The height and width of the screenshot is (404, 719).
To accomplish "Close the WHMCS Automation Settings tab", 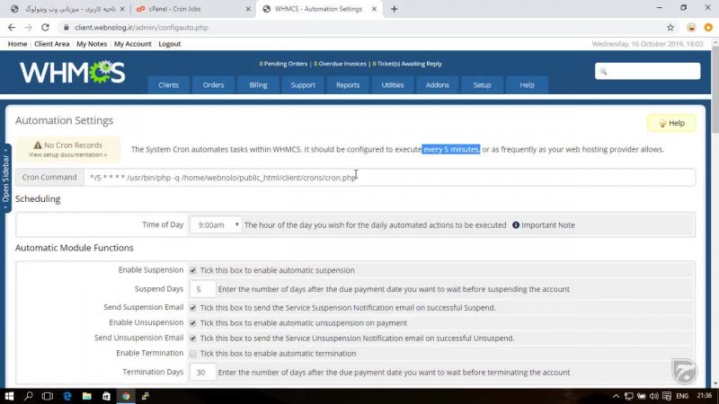I will [x=374, y=9].
